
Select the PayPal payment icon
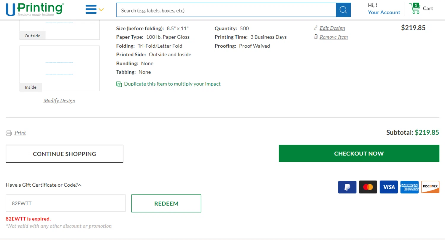pos(347,187)
